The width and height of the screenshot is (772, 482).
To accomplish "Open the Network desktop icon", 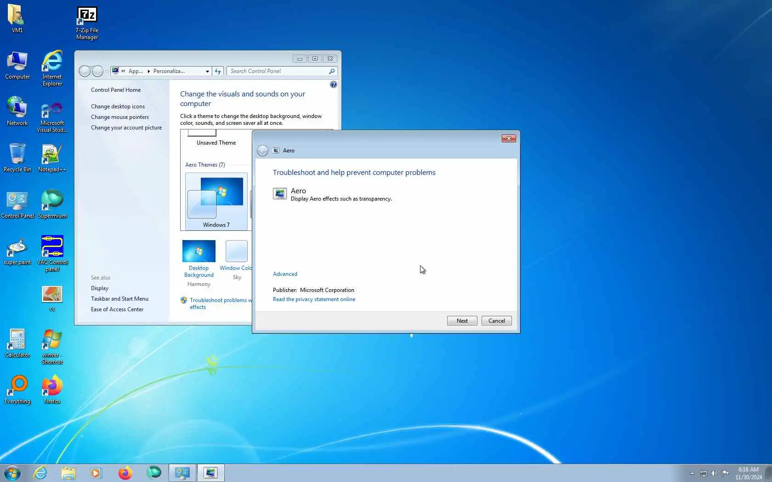I will pyautogui.click(x=17, y=111).
